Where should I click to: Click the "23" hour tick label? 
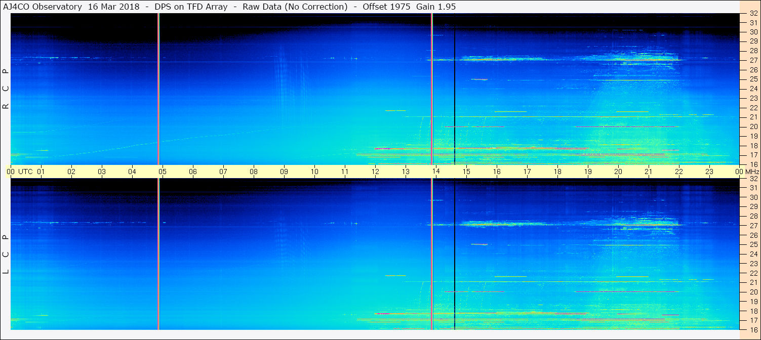(x=709, y=172)
